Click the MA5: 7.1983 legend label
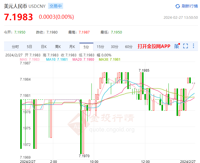 tap(30, 60)
